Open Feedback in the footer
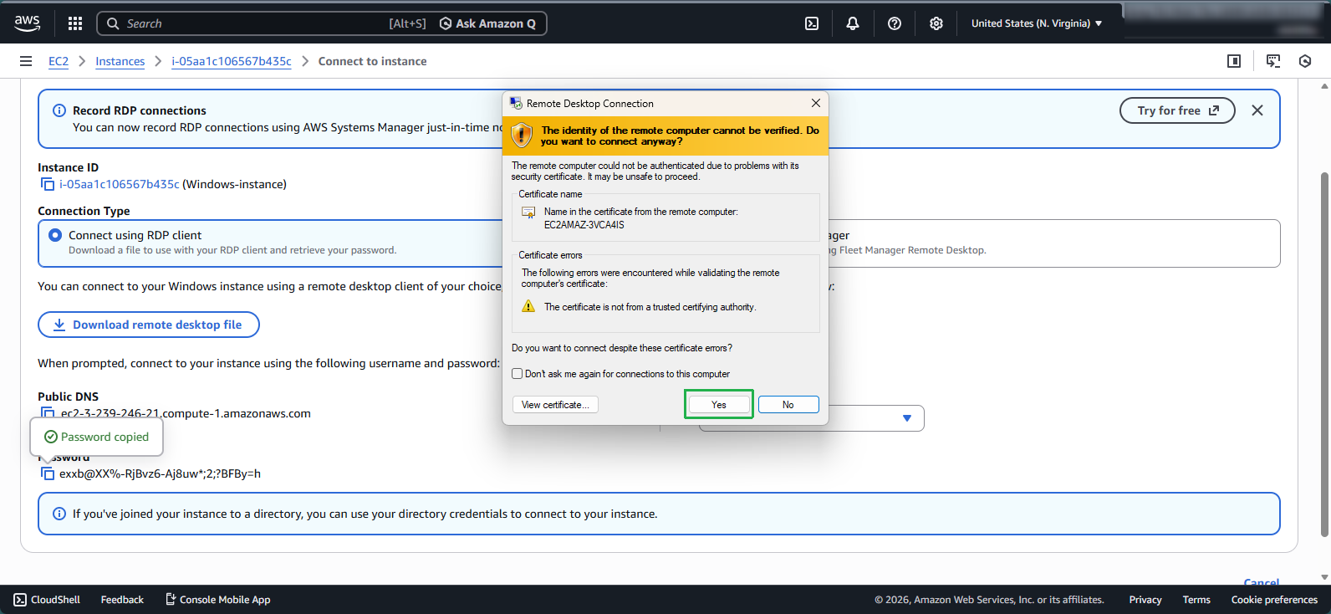 (x=122, y=600)
